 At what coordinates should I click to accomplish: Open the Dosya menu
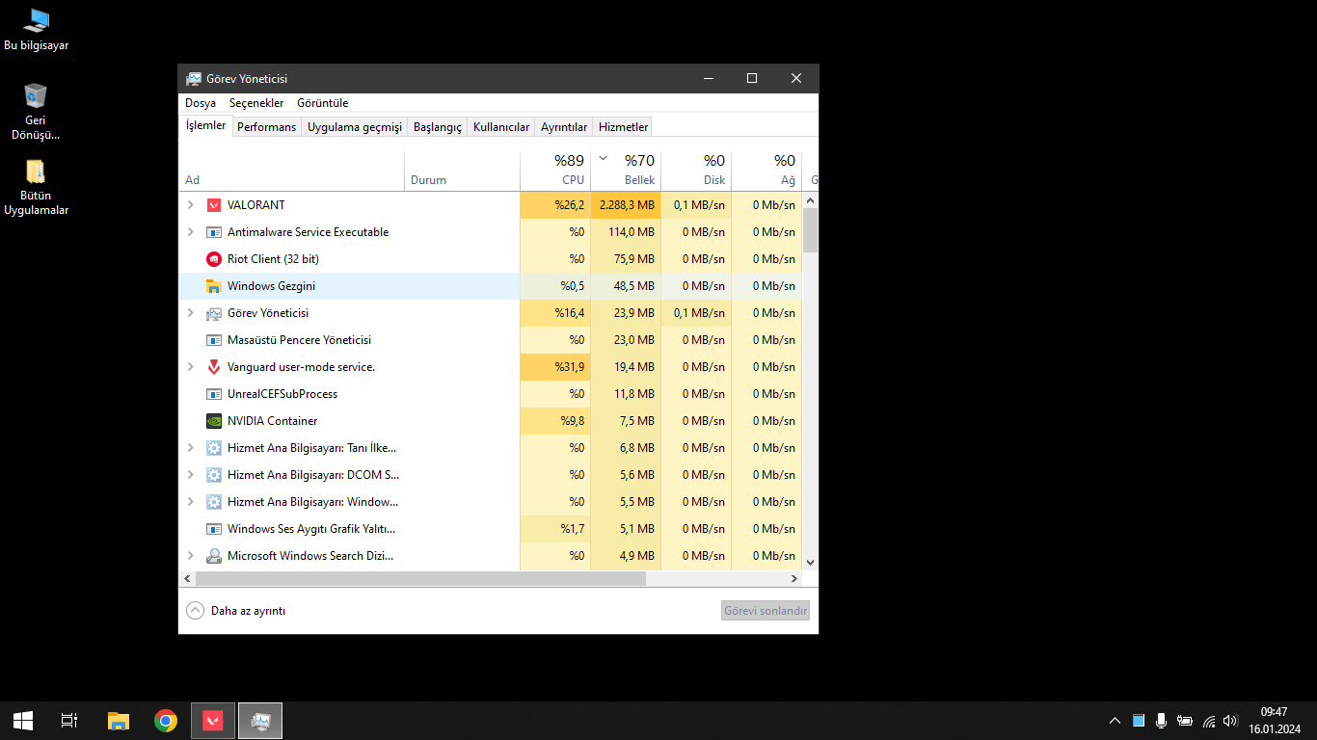(201, 103)
